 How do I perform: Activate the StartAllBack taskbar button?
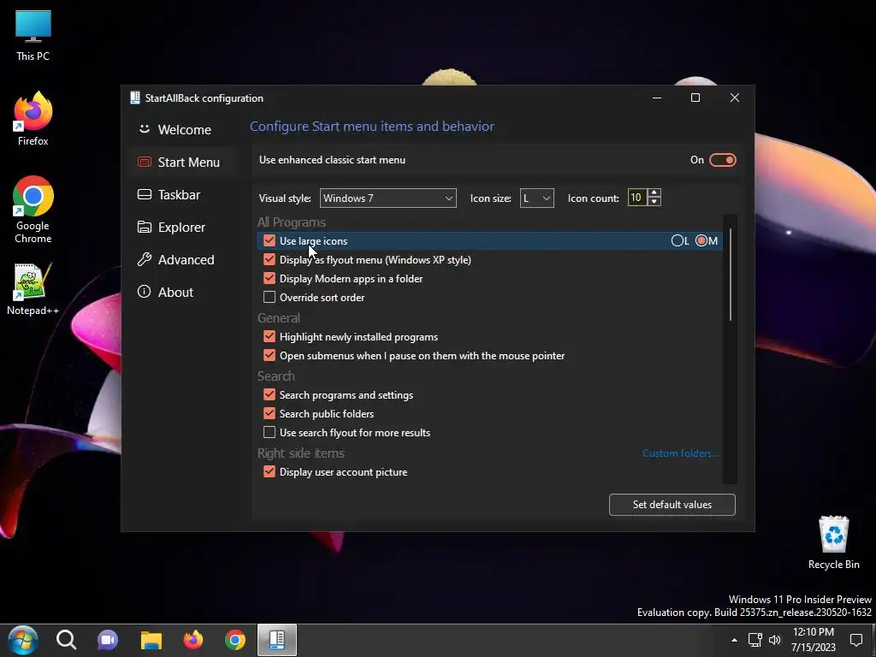(277, 640)
